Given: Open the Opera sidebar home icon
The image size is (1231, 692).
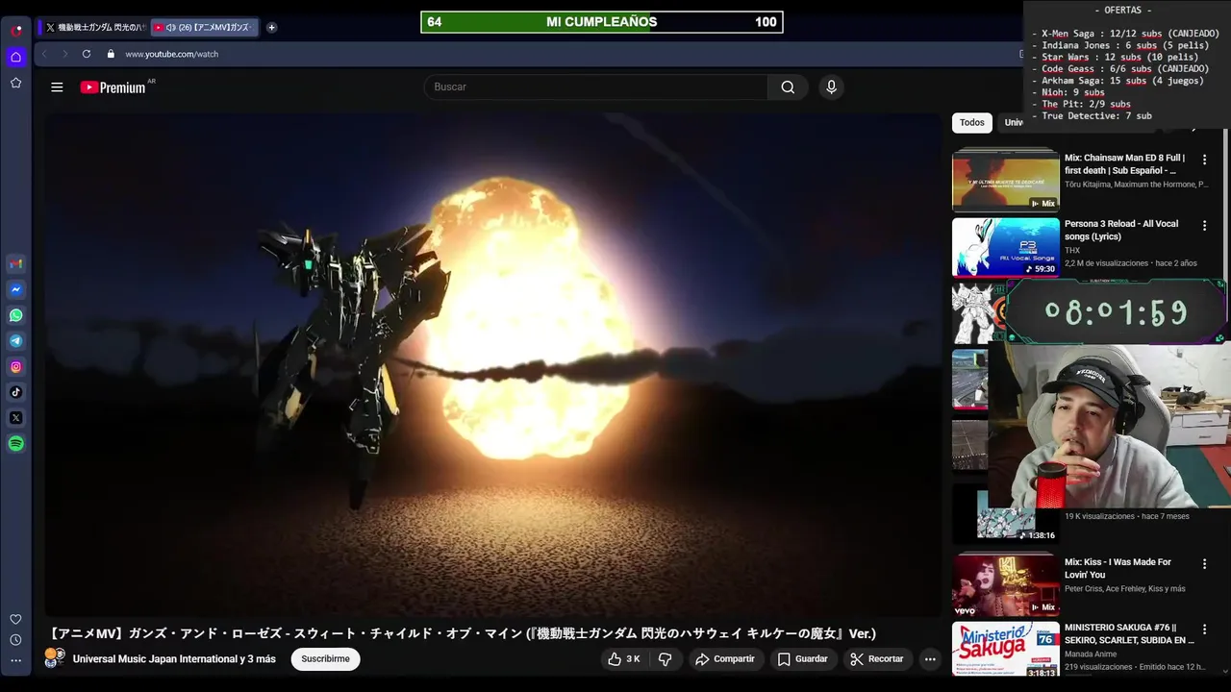Looking at the screenshot, I should 16,57.
